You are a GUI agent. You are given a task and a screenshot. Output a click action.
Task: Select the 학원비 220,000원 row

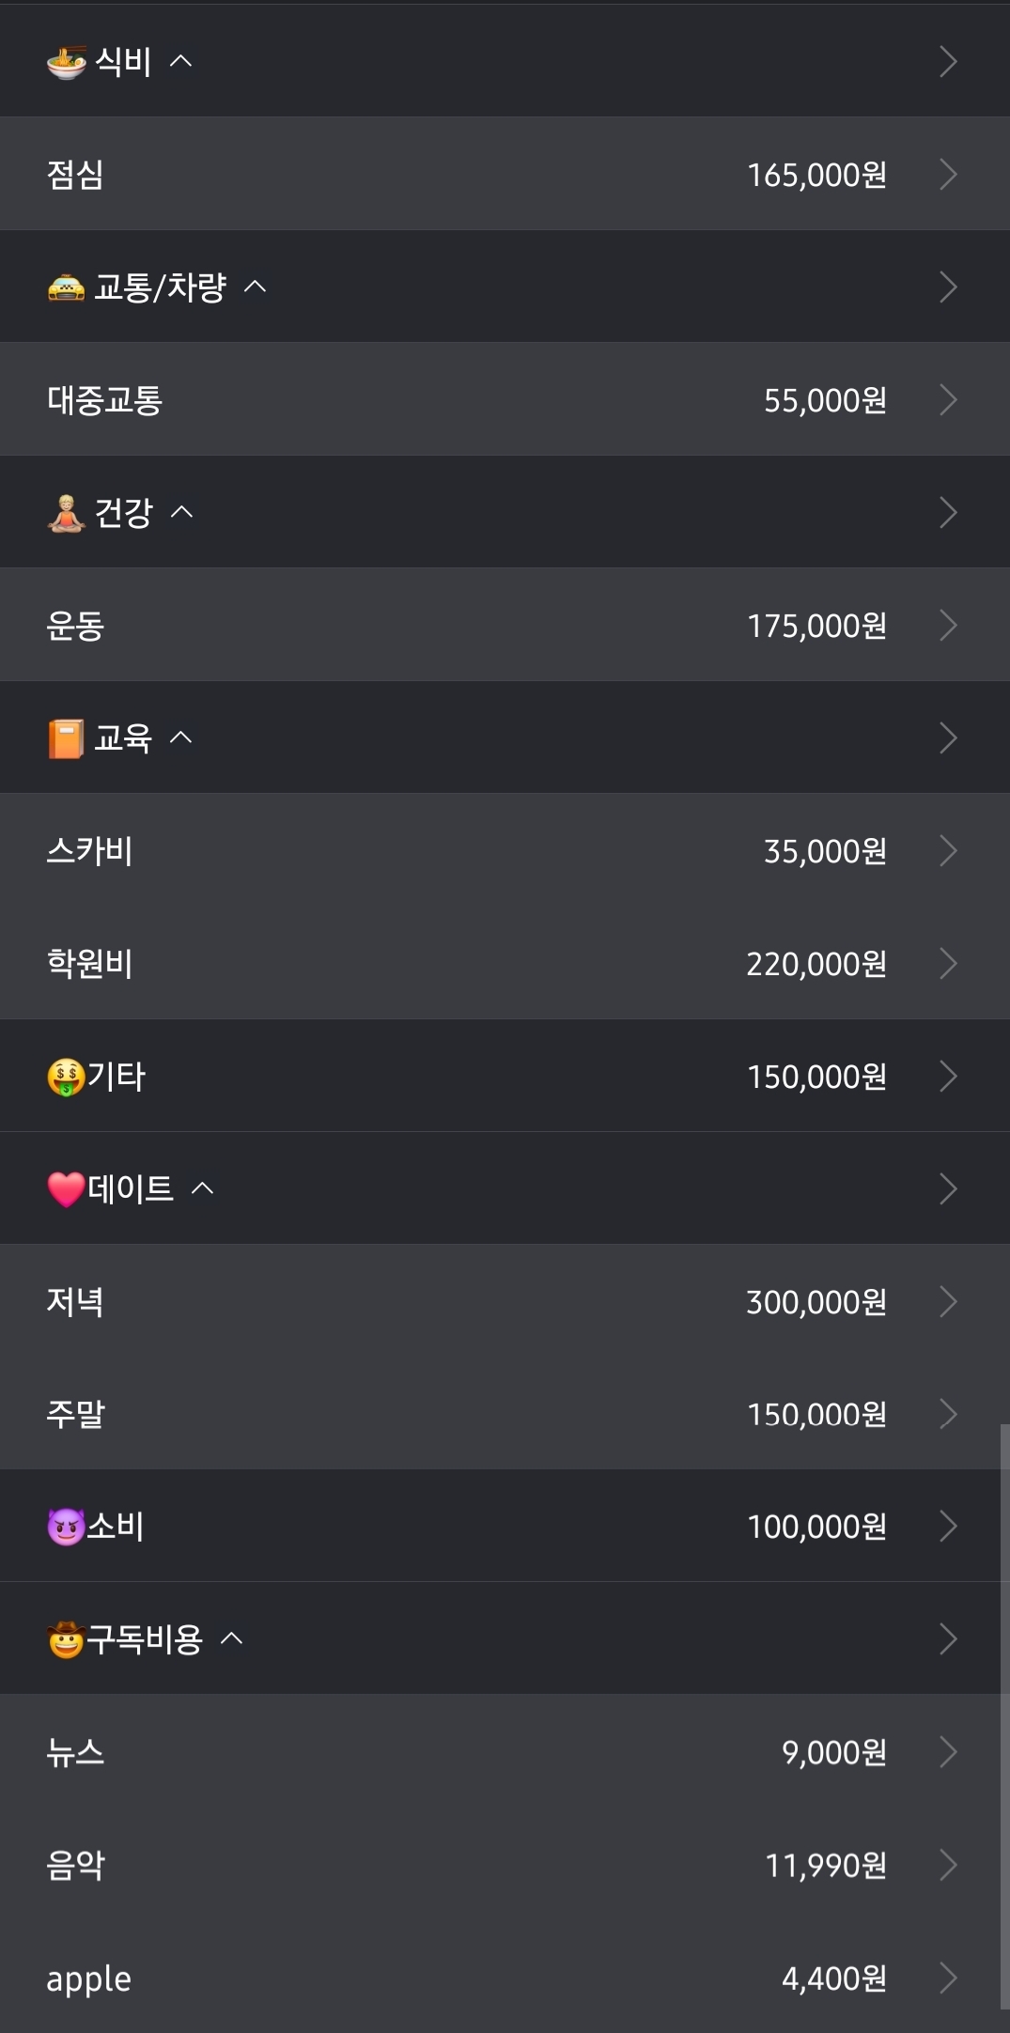505,963
